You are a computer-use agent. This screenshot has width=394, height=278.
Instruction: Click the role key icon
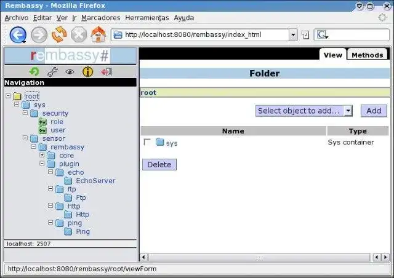click(42, 122)
